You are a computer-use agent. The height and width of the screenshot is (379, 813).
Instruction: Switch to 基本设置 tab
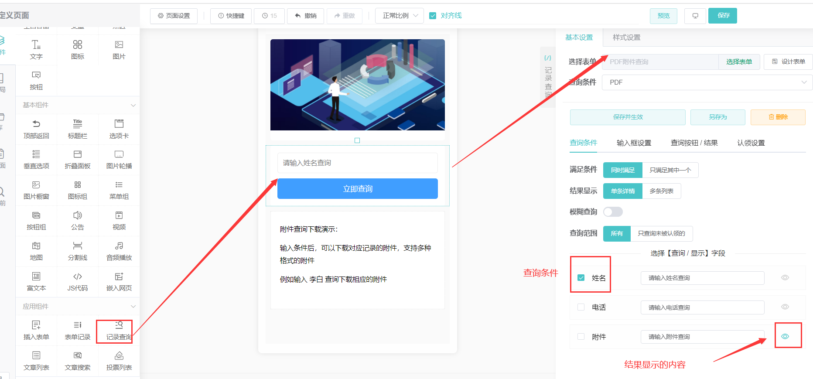tap(579, 38)
